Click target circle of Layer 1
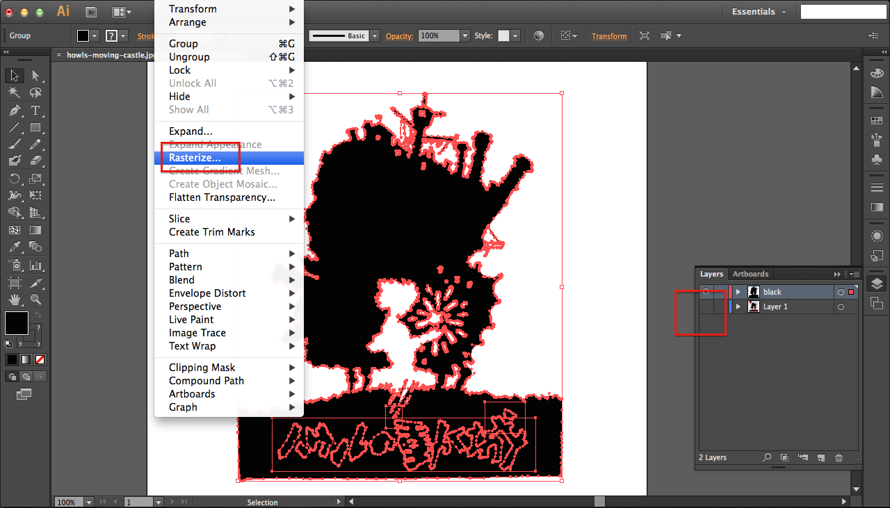The image size is (890, 508). [841, 306]
